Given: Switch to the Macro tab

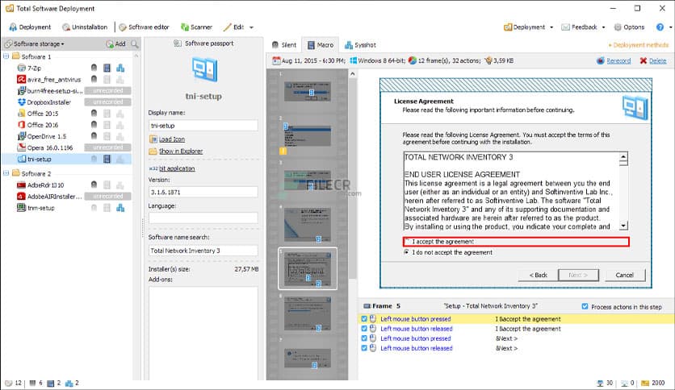Looking at the screenshot, I should 321,44.
